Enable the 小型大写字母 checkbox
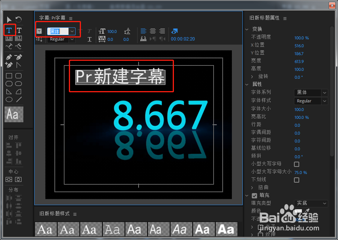 [297, 164]
